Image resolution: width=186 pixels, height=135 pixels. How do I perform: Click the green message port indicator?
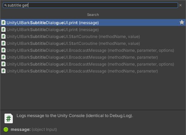point(6,129)
